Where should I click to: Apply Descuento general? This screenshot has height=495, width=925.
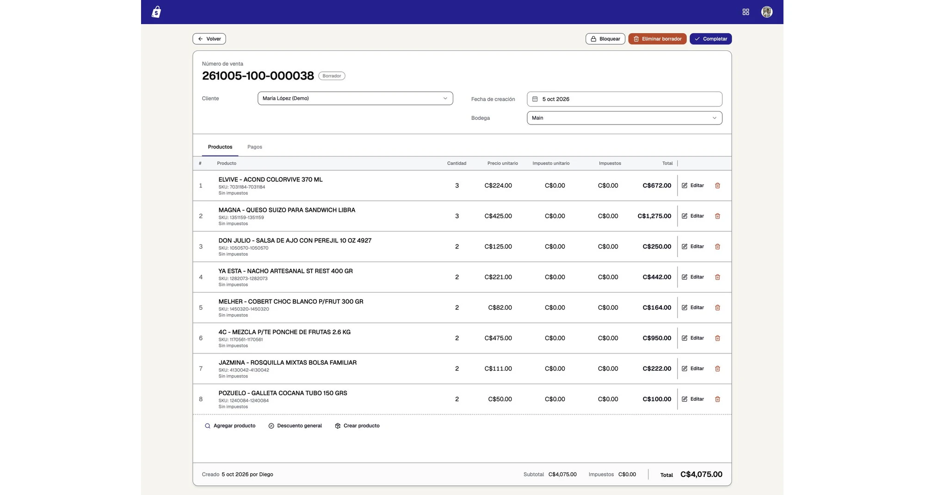[x=295, y=426]
